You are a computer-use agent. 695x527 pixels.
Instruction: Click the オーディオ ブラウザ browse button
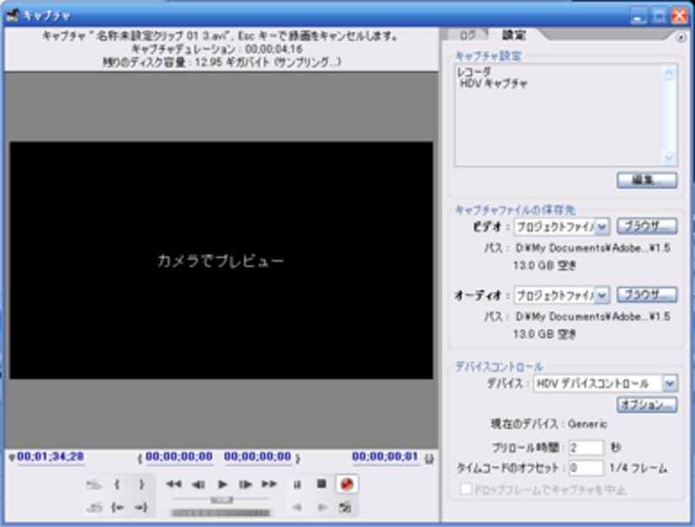coord(646,295)
